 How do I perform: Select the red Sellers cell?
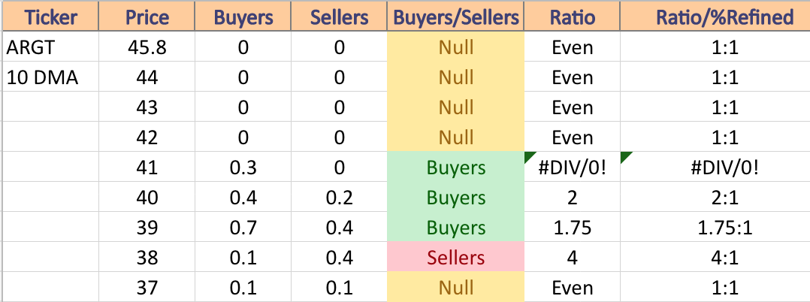click(x=456, y=257)
